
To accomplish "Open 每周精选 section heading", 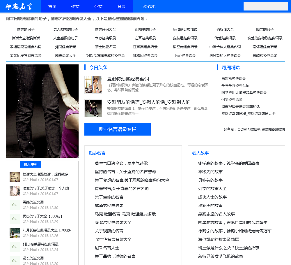I will tap(231, 68).
